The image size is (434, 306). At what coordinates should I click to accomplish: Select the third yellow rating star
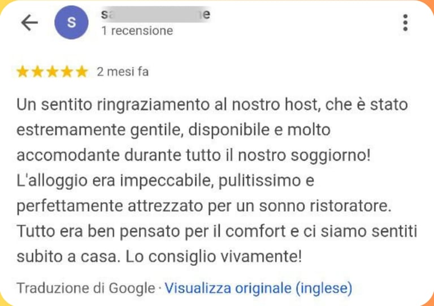(x=52, y=72)
